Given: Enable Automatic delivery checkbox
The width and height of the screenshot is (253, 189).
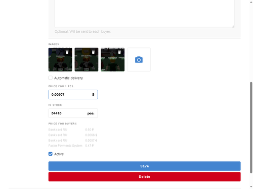Looking at the screenshot, I should (51, 78).
